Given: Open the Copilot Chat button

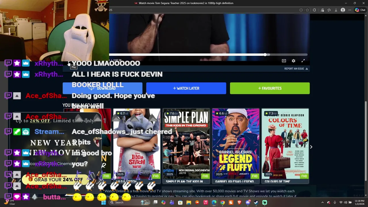Looking at the screenshot, I should coord(360,10).
